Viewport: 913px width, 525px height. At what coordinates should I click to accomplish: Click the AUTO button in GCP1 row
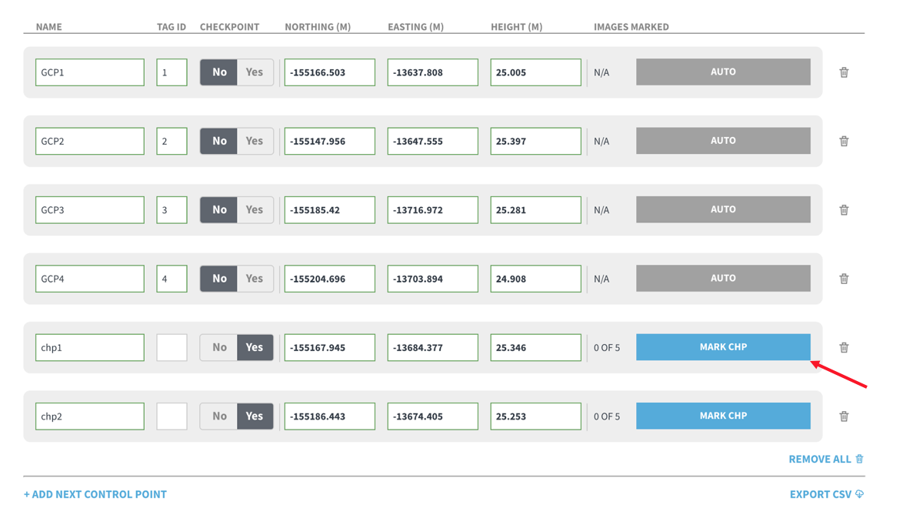[x=723, y=72]
